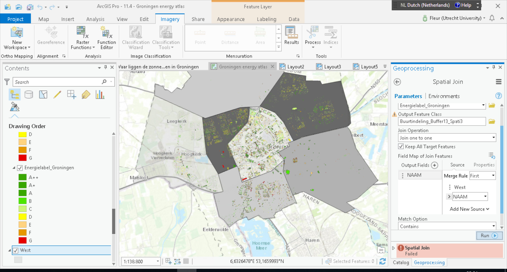Switch to the Catalog pane tab
This screenshot has height=272, width=507.
pyautogui.click(x=401, y=263)
